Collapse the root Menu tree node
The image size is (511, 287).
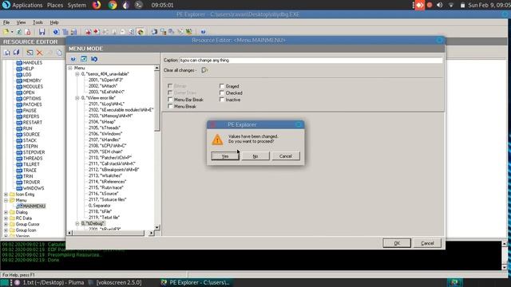(x=70, y=68)
